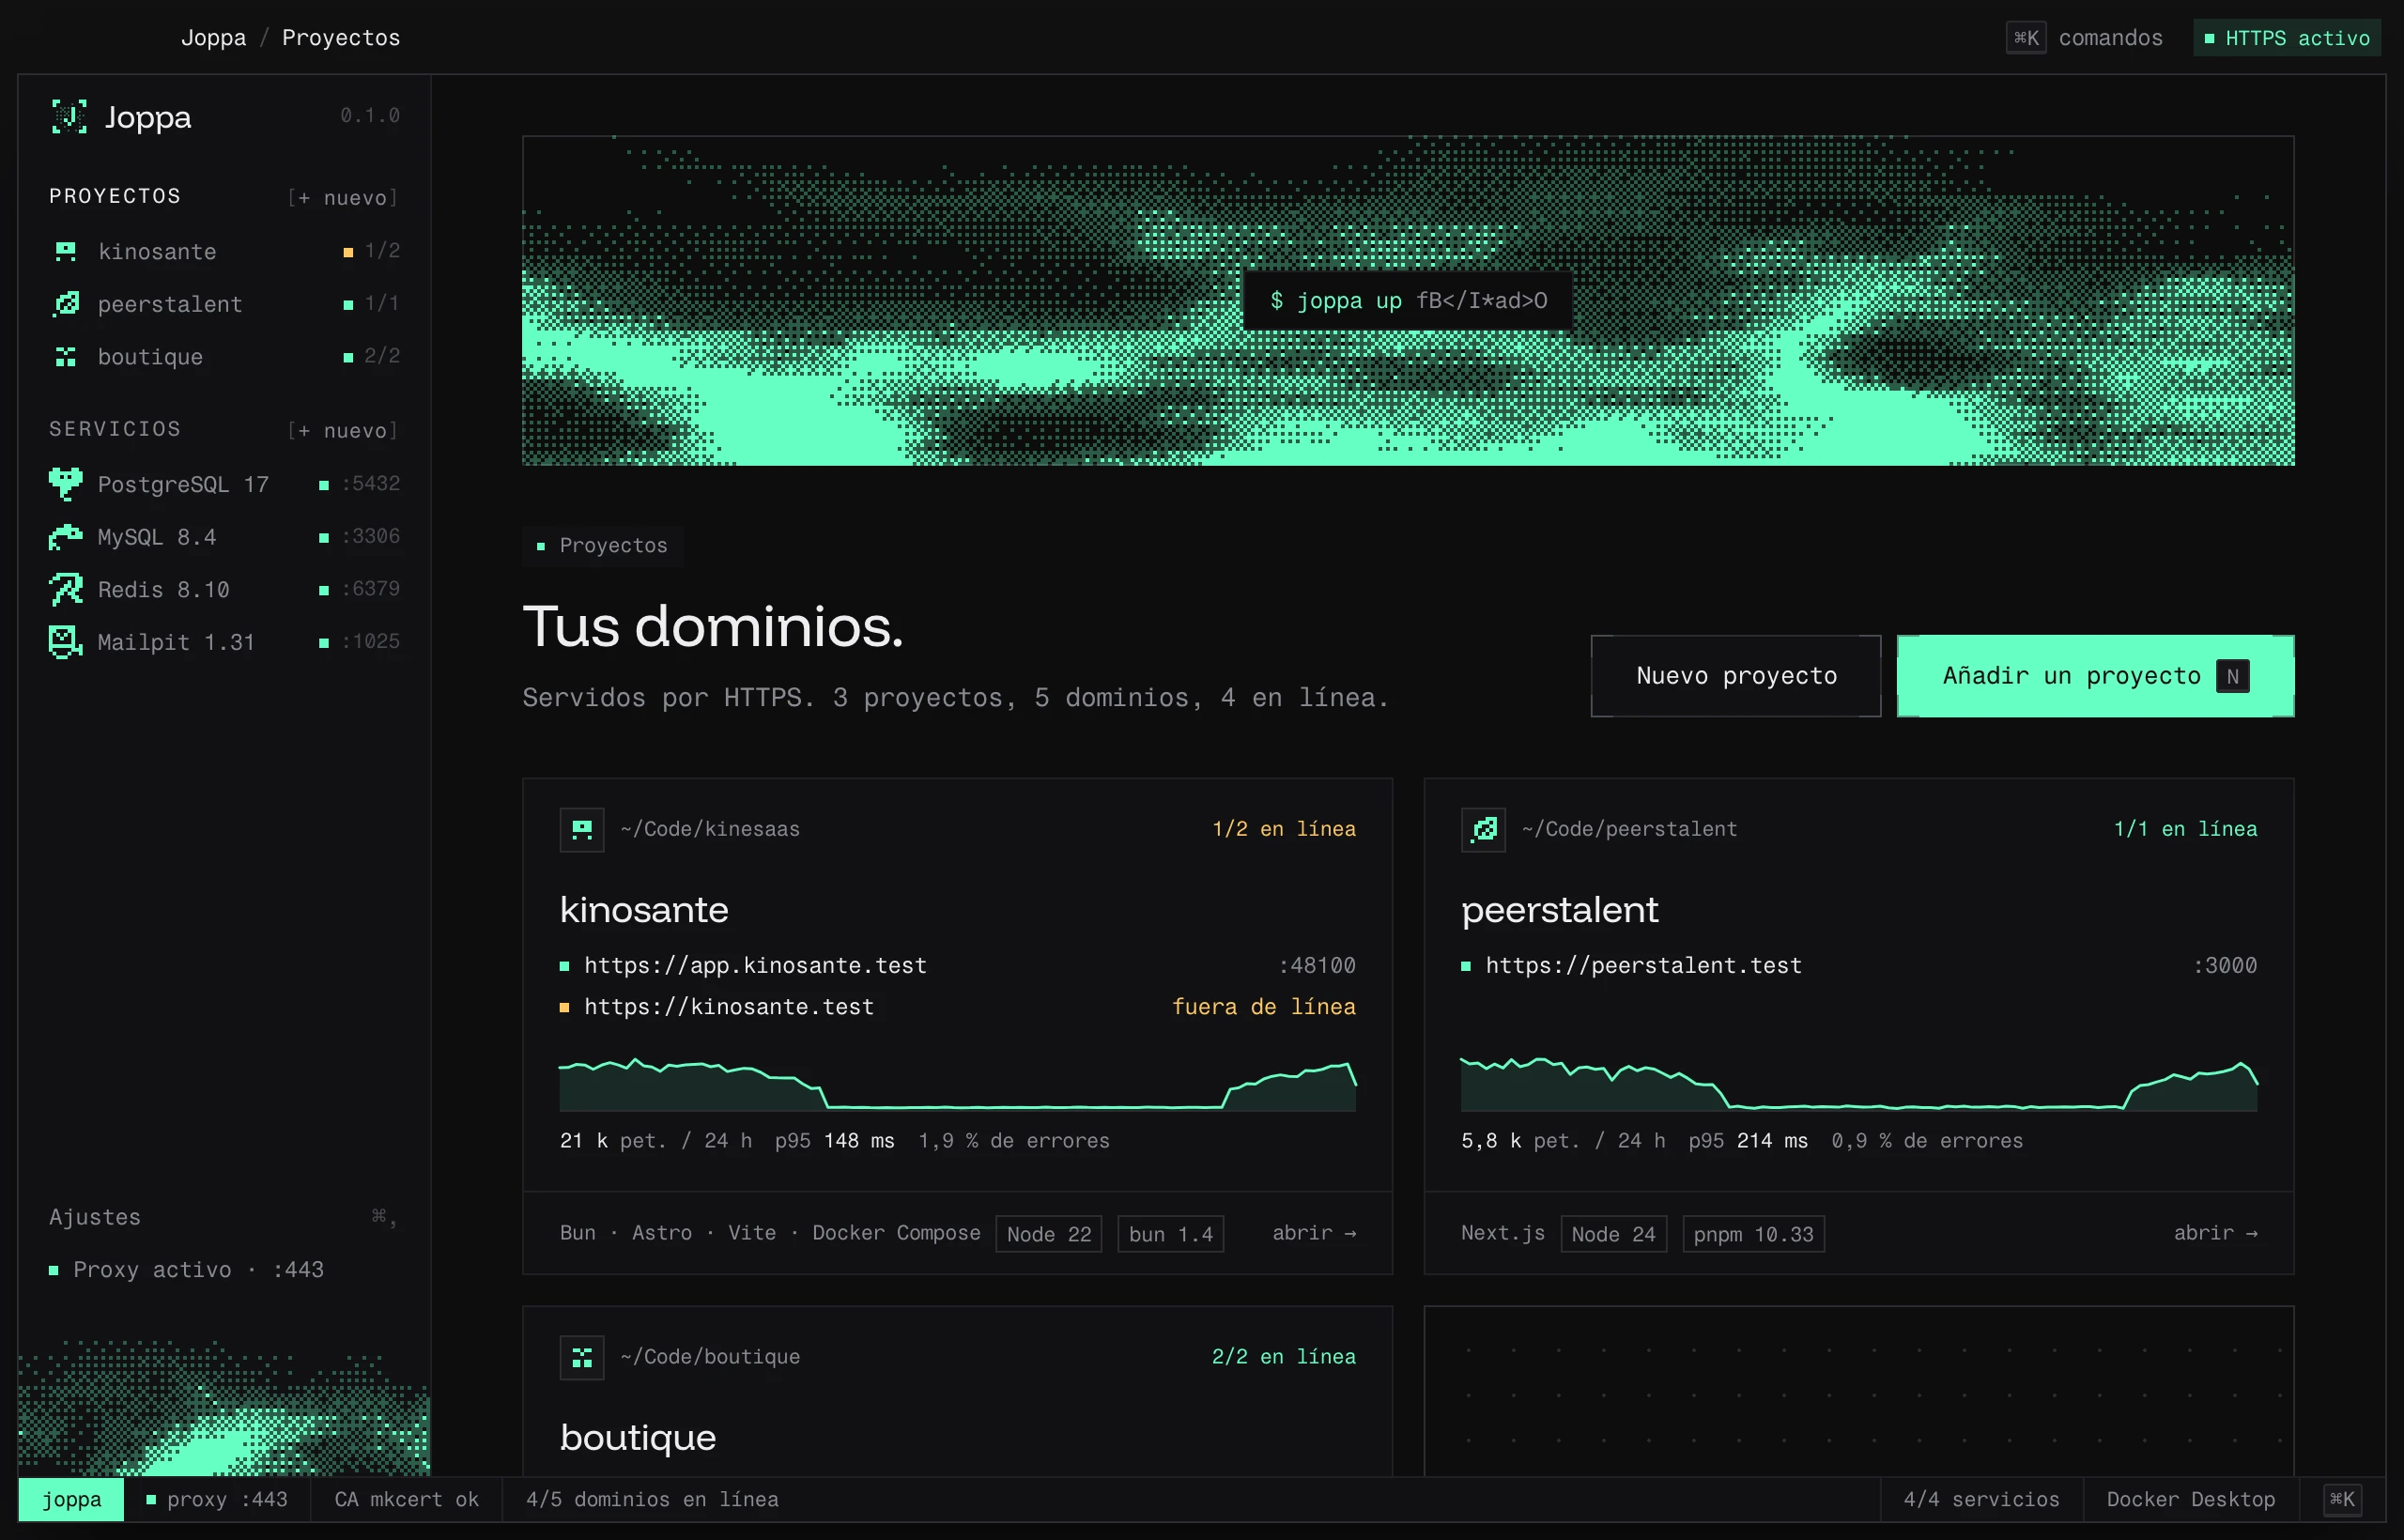The image size is (2404, 1540).
Task: Click kinosante project icon in sidebar
Action: tap(66, 251)
